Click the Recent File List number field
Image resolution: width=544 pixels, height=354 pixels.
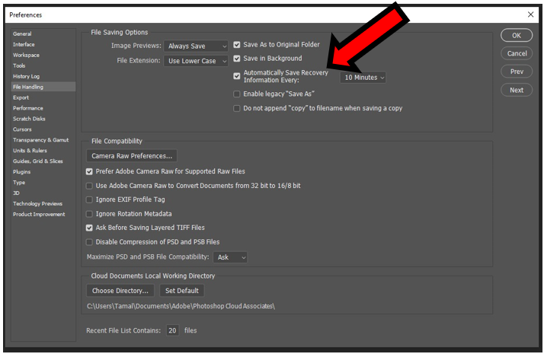[x=172, y=330]
